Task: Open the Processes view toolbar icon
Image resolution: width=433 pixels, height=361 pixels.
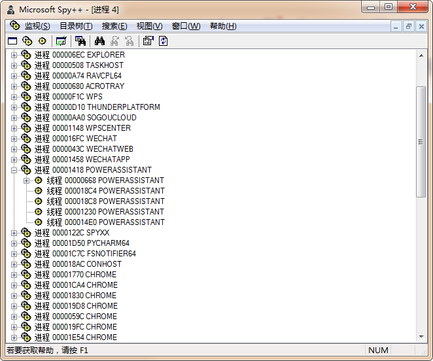Action: [x=27, y=41]
